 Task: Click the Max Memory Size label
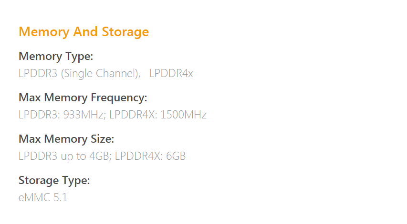66,139
